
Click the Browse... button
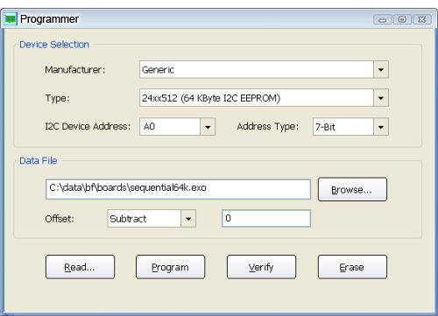click(x=352, y=189)
